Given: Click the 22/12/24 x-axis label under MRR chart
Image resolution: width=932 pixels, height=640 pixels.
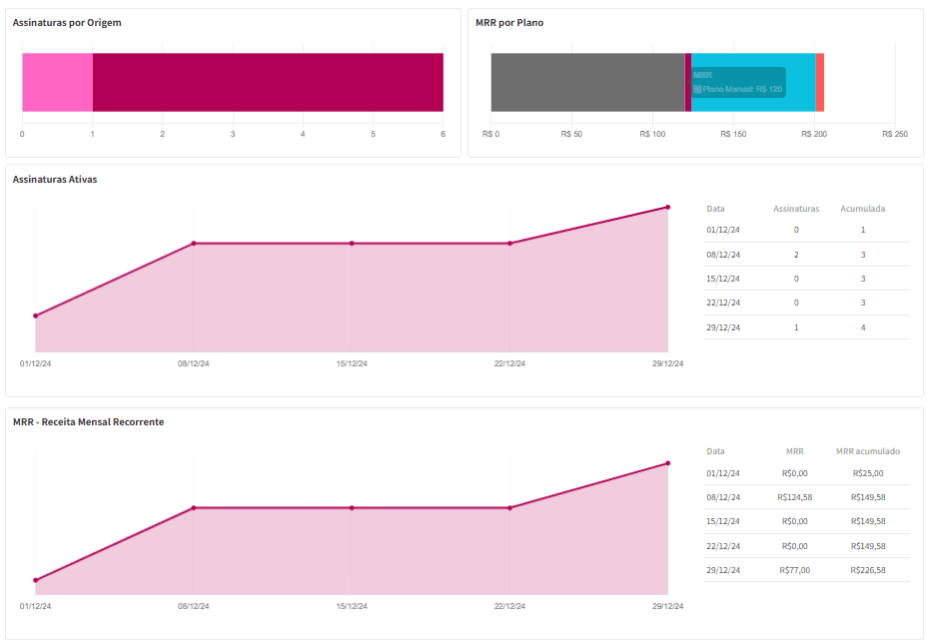Looking at the screenshot, I should [x=510, y=606].
